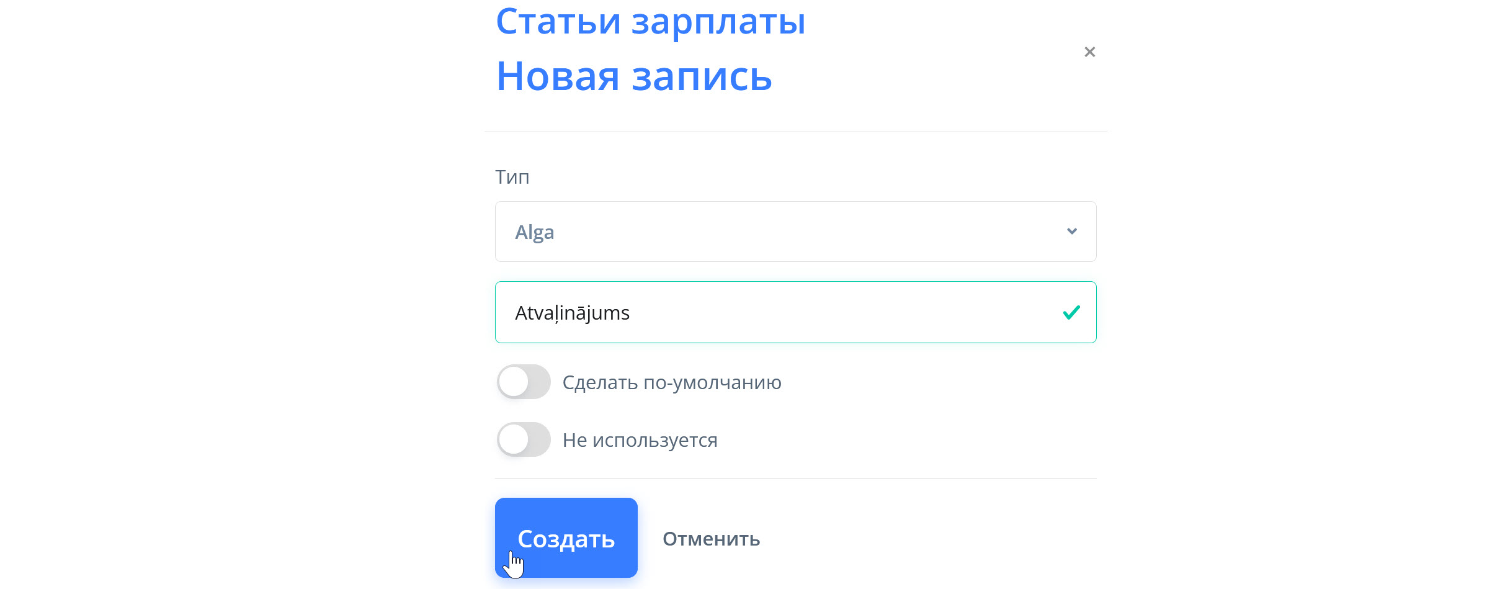Viewport: 1505px width, 589px height.
Task: Click the Статьи зарплаты heading
Action: pos(650,22)
